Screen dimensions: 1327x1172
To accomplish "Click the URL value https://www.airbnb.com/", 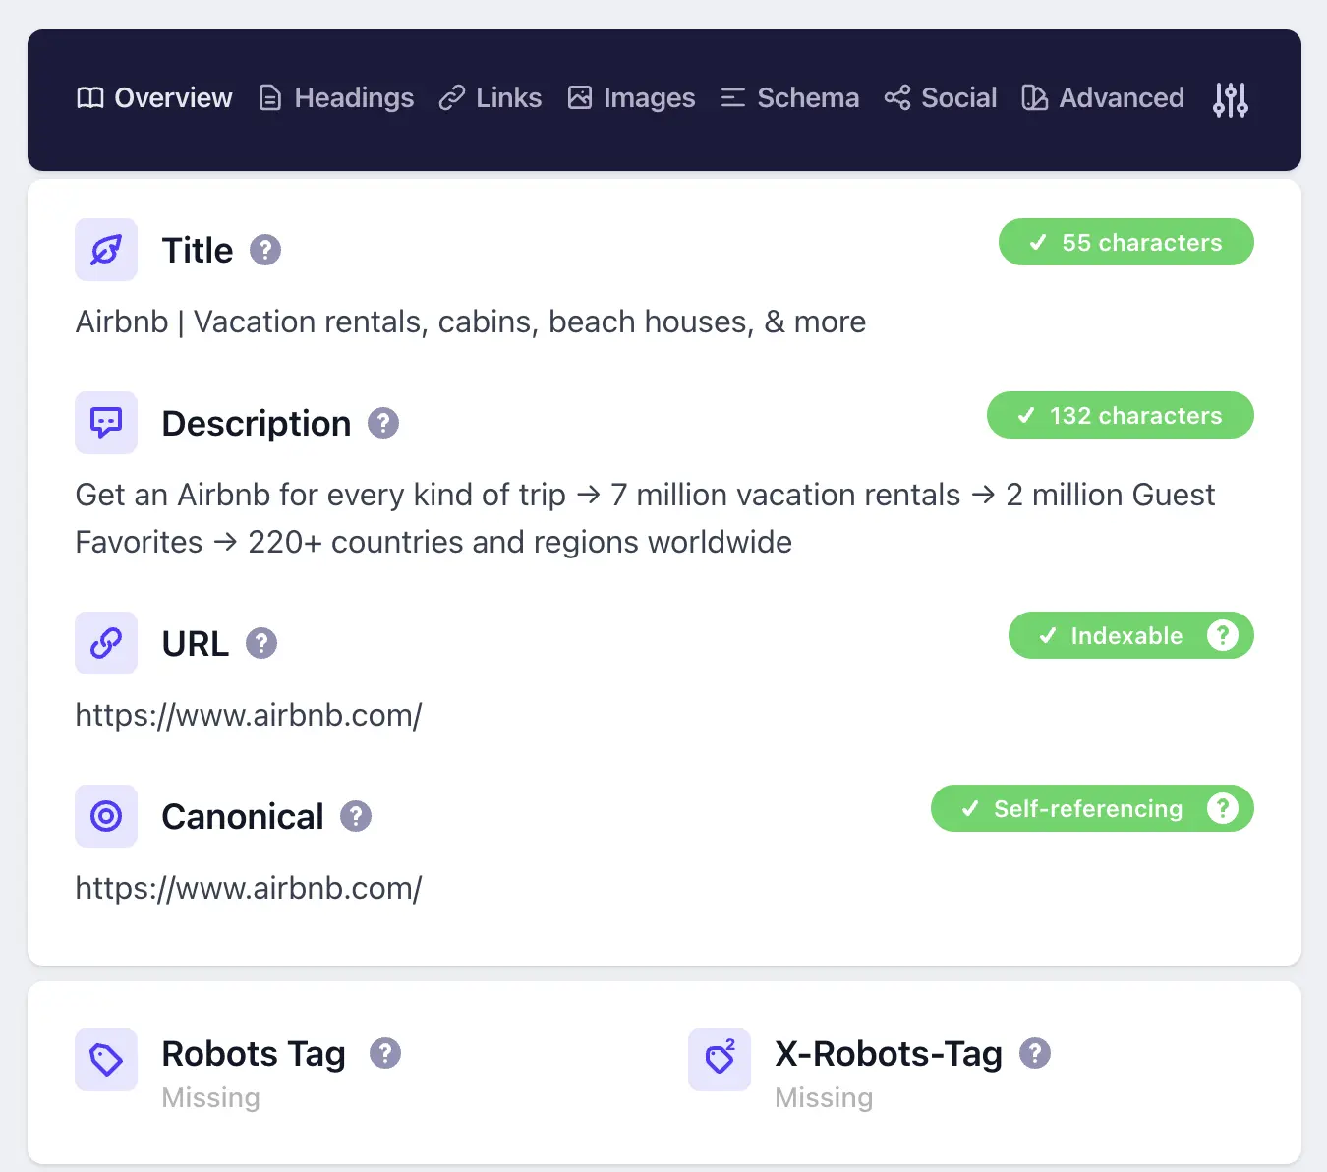I will coord(249,715).
